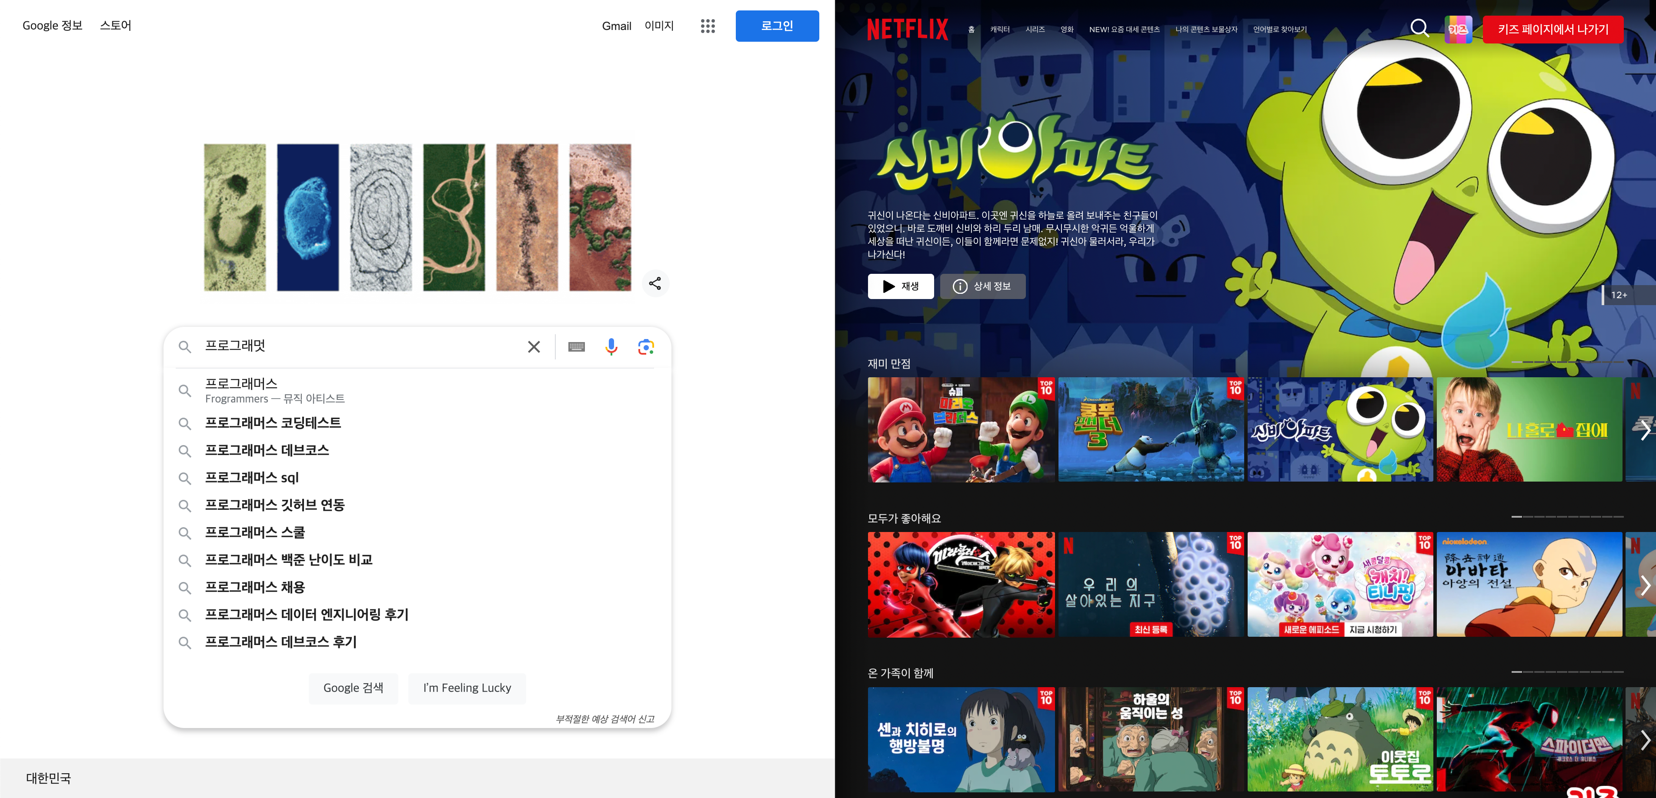This screenshot has height=798, width=1656.
Task: Open the Netflix search magnifier icon
Action: click(1419, 28)
